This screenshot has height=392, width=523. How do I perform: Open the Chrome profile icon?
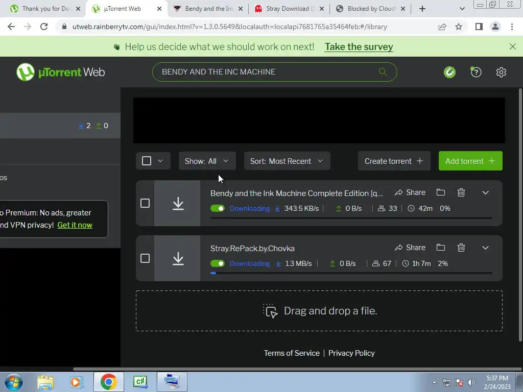tap(495, 27)
